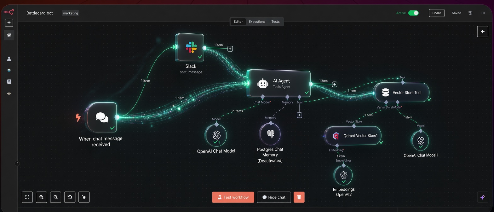Select the Slack node
The height and width of the screenshot is (212, 494).
(191, 47)
